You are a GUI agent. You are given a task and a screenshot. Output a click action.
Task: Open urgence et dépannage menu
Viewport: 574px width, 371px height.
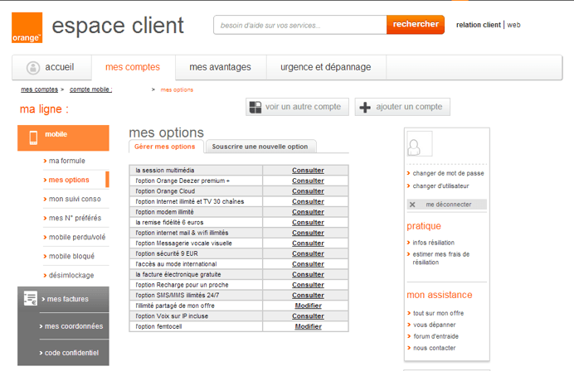[325, 67]
